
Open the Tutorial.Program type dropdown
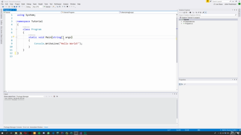90,12
